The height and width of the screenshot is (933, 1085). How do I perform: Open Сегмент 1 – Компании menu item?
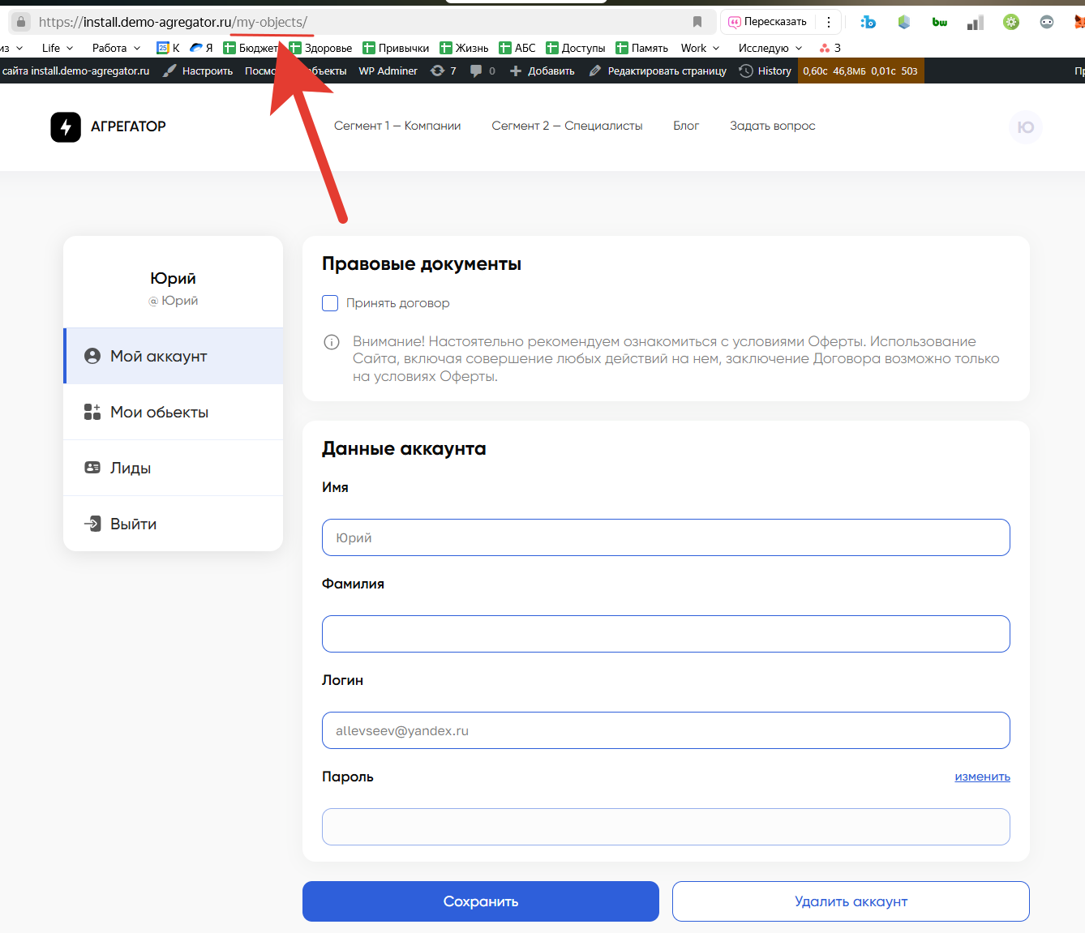click(397, 126)
